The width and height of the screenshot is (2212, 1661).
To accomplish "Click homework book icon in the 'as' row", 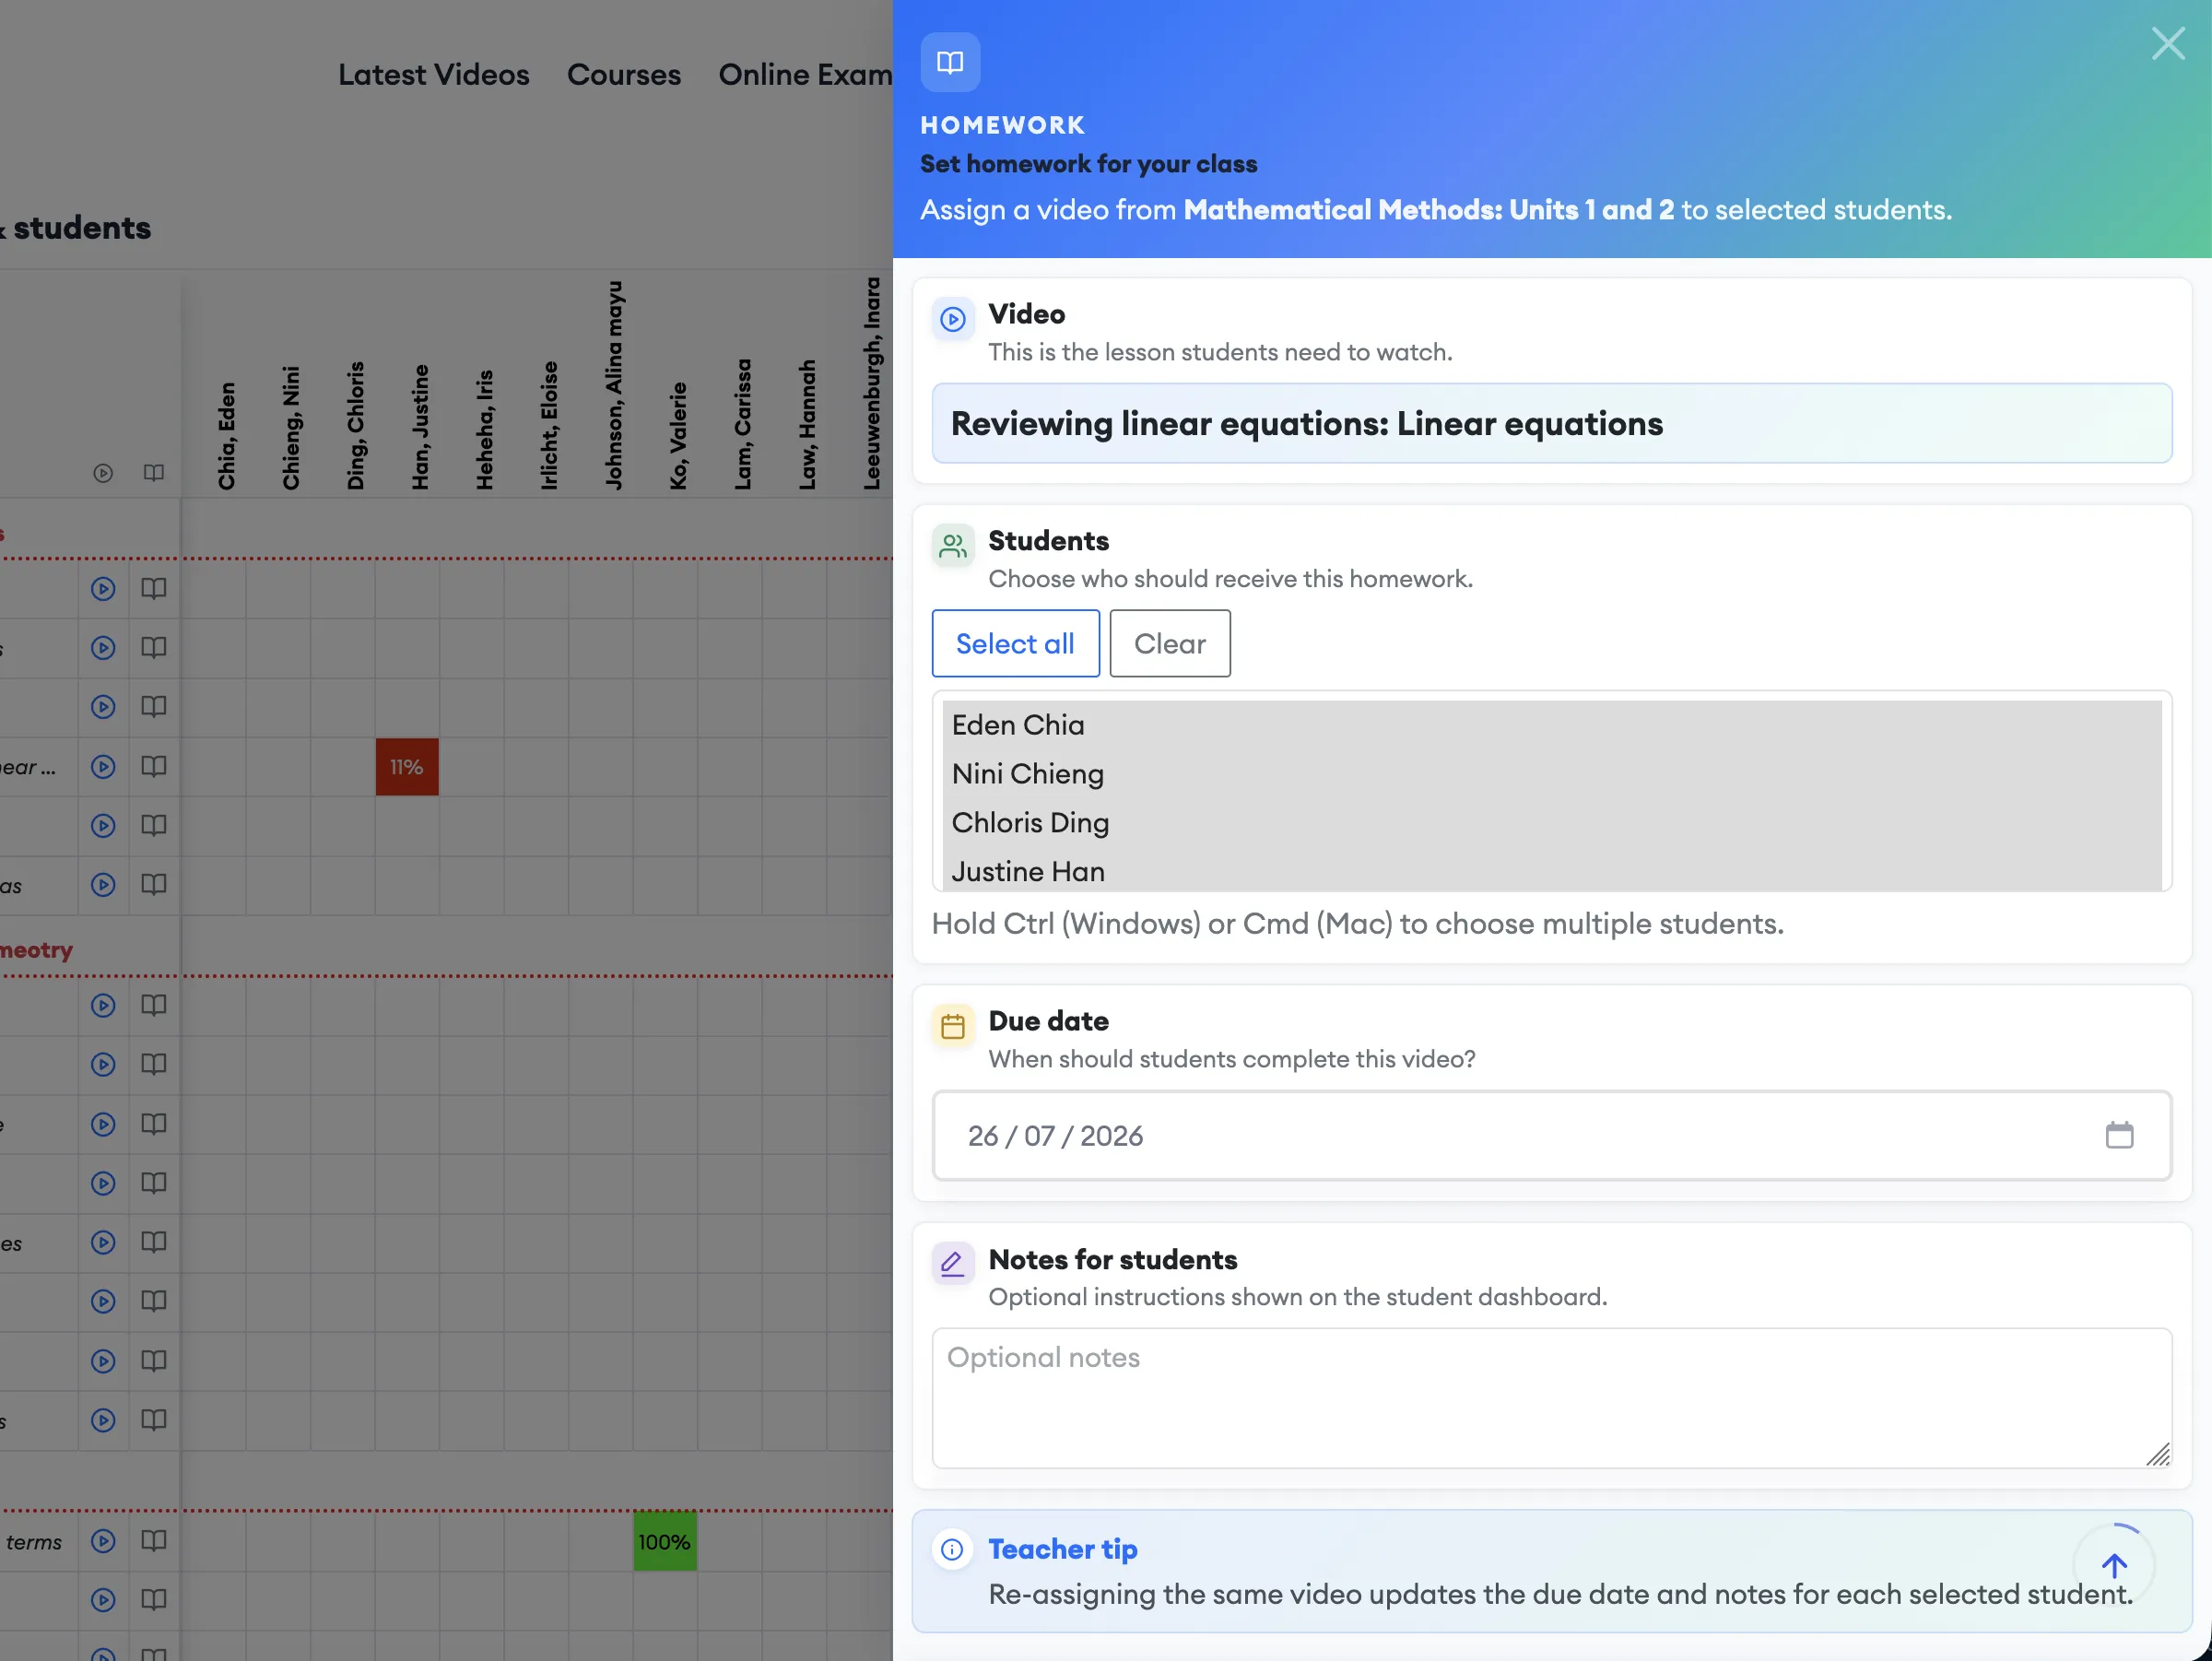I will click(x=153, y=884).
